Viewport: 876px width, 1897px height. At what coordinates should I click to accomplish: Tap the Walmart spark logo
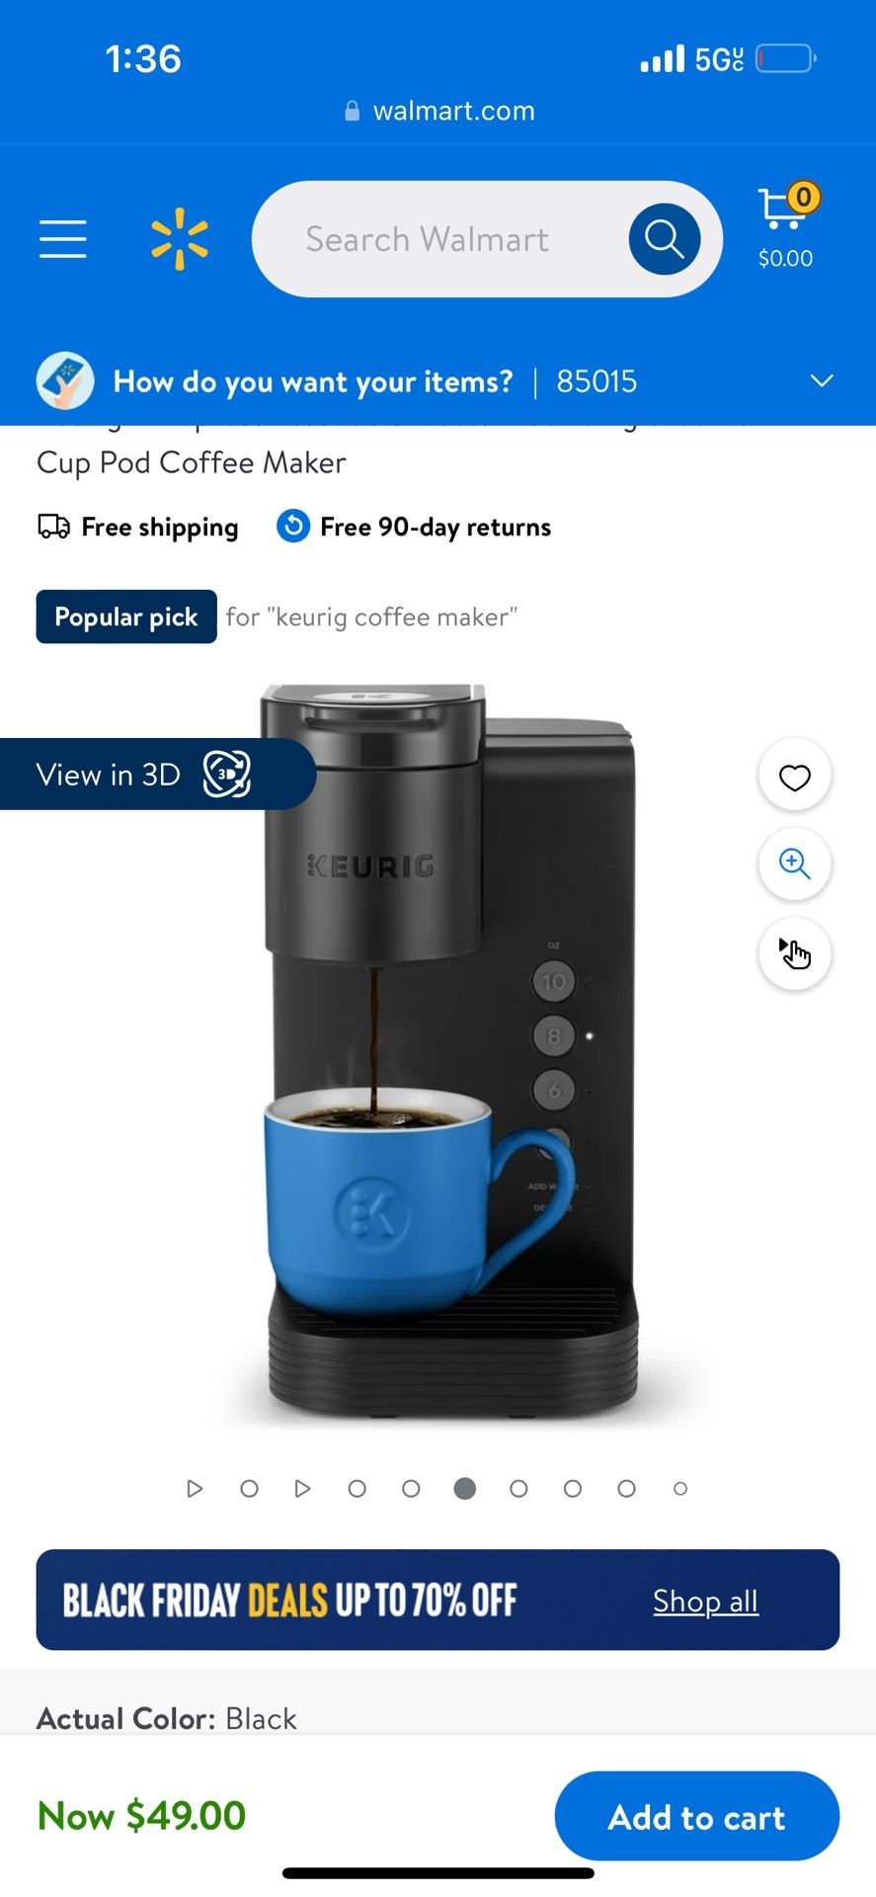tap(180, 239)
